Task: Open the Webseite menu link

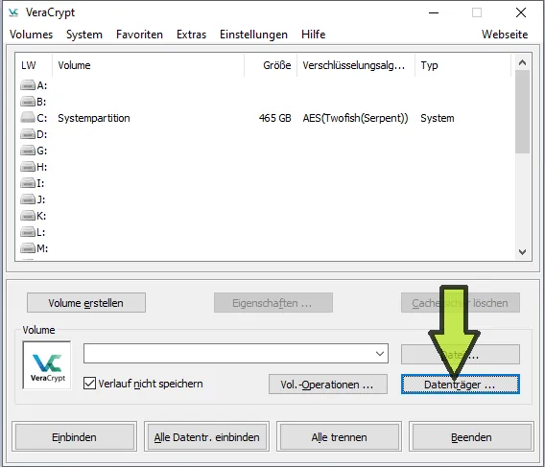Action: [505, 35]
